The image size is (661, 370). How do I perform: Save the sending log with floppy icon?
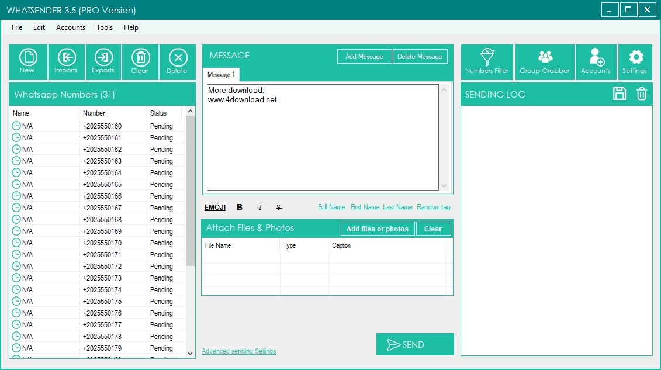620,94
